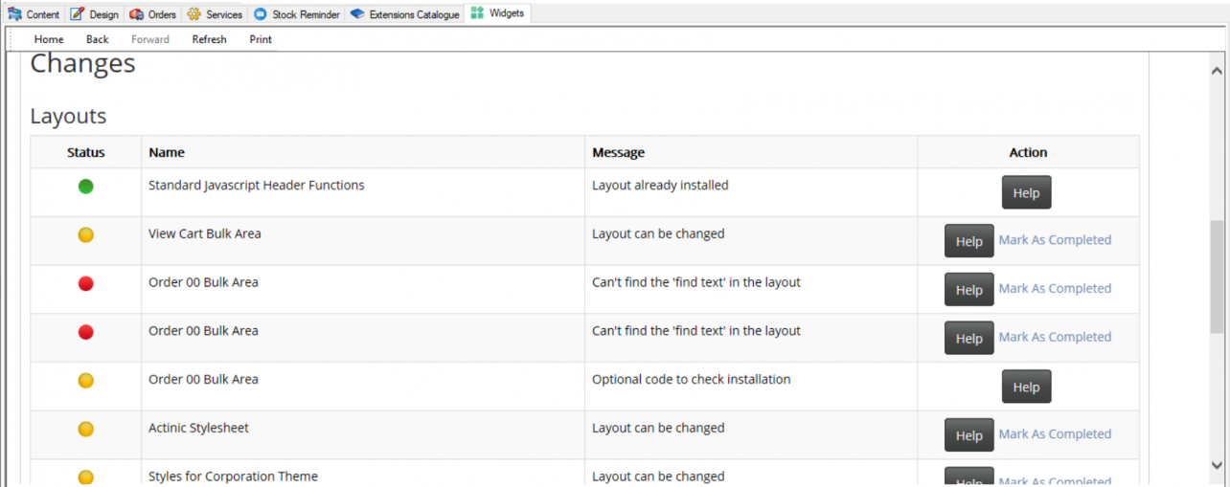Open Help for Standard Javascript Header Functions
The image size is (1230, 487).
[x=1026, y=192]
